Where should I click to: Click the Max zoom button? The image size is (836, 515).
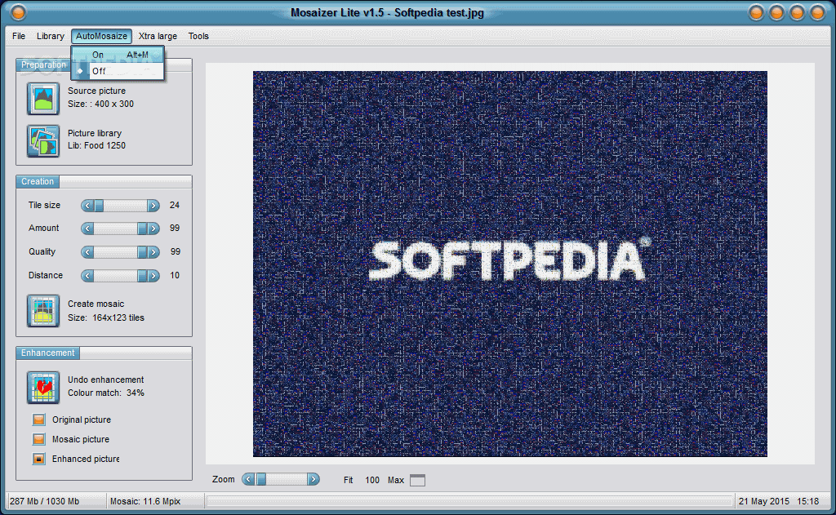point(396,480)
